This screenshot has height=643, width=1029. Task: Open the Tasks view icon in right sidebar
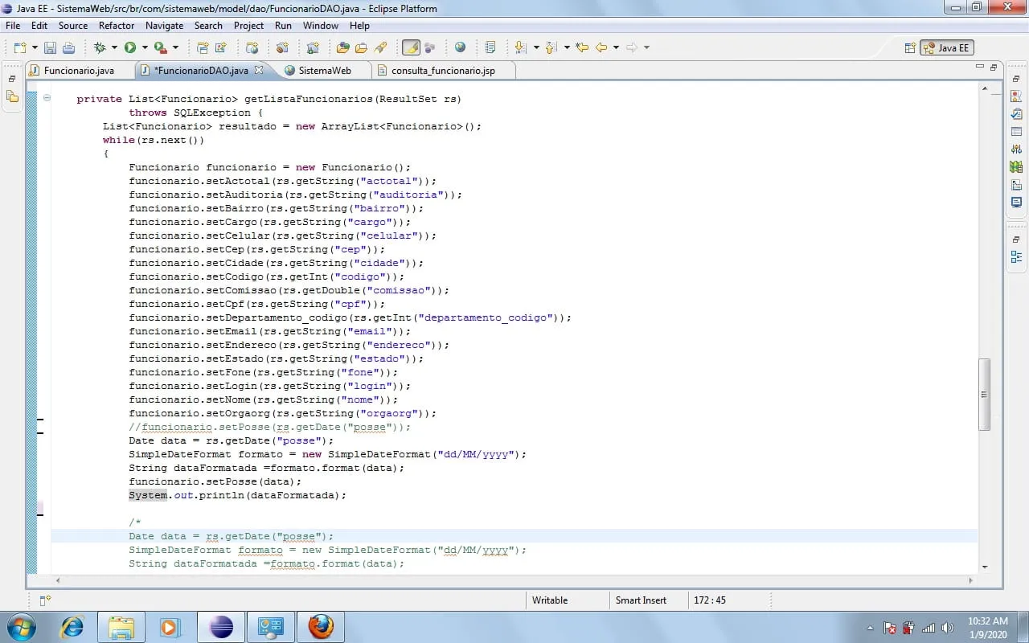(x=1016, y=114)
